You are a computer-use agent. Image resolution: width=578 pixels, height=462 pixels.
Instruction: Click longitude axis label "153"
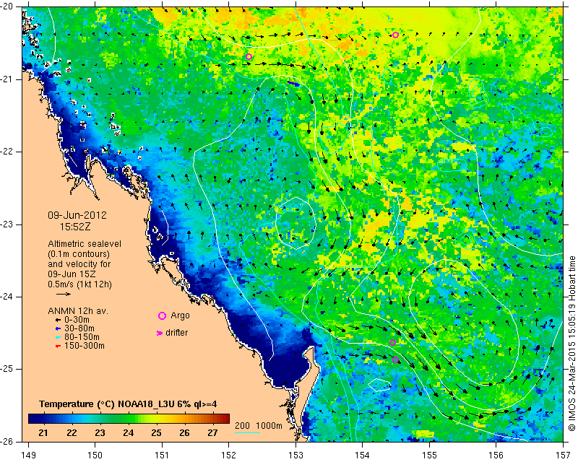pyautogui.click(x=296, y=455)
